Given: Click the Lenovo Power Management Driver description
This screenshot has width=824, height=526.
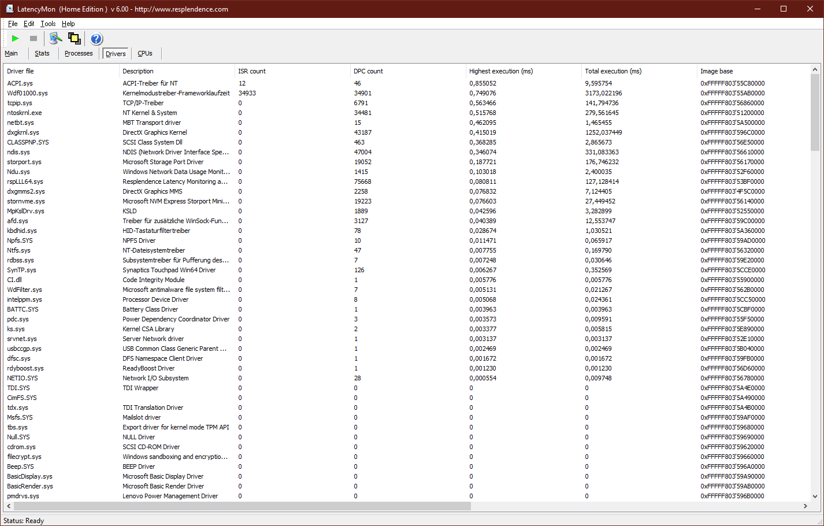Looking at the screenshot, I should 170,496.
